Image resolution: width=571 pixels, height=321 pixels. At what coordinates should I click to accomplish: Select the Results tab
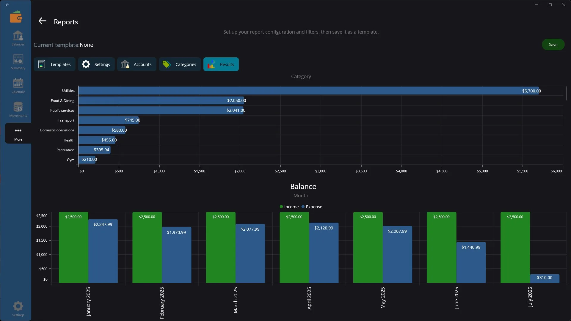(x=221, y=64)
